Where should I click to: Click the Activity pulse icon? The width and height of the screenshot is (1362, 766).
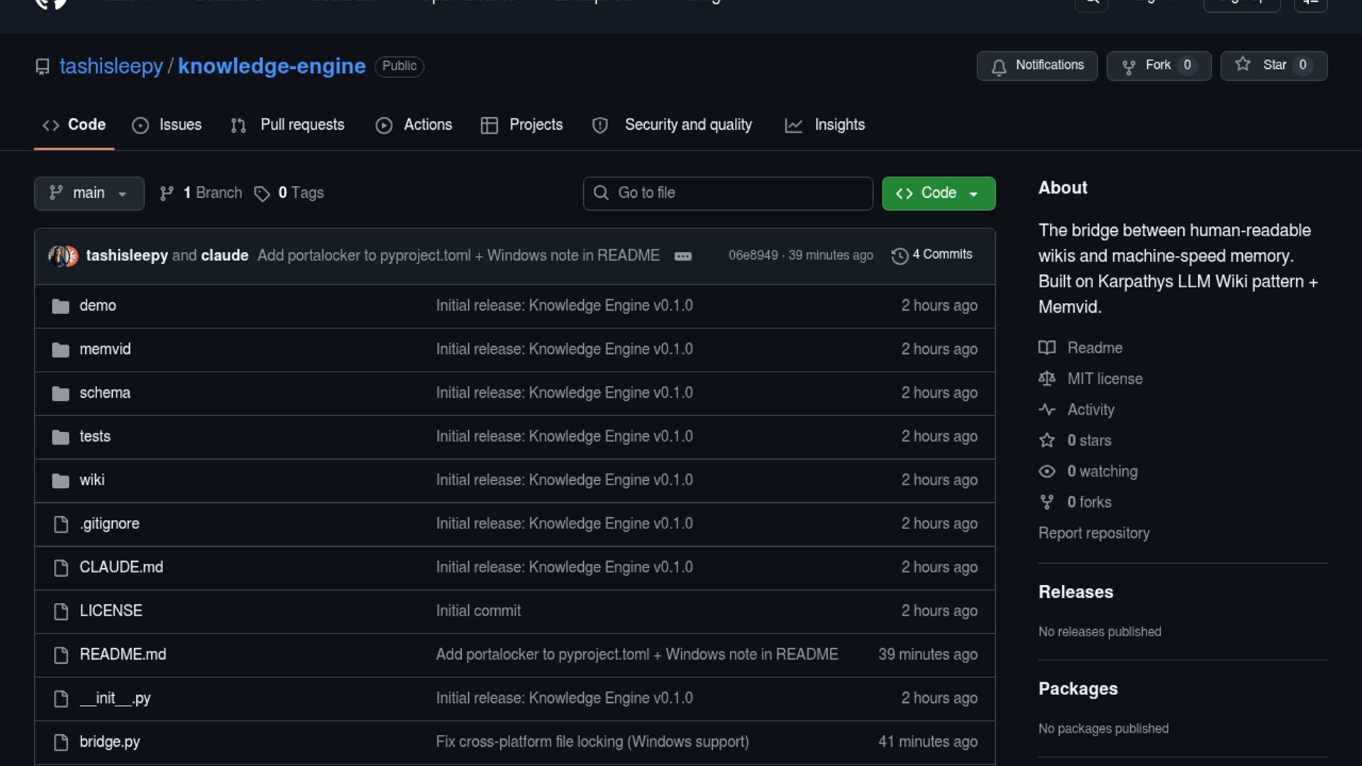coord(1047,410)
